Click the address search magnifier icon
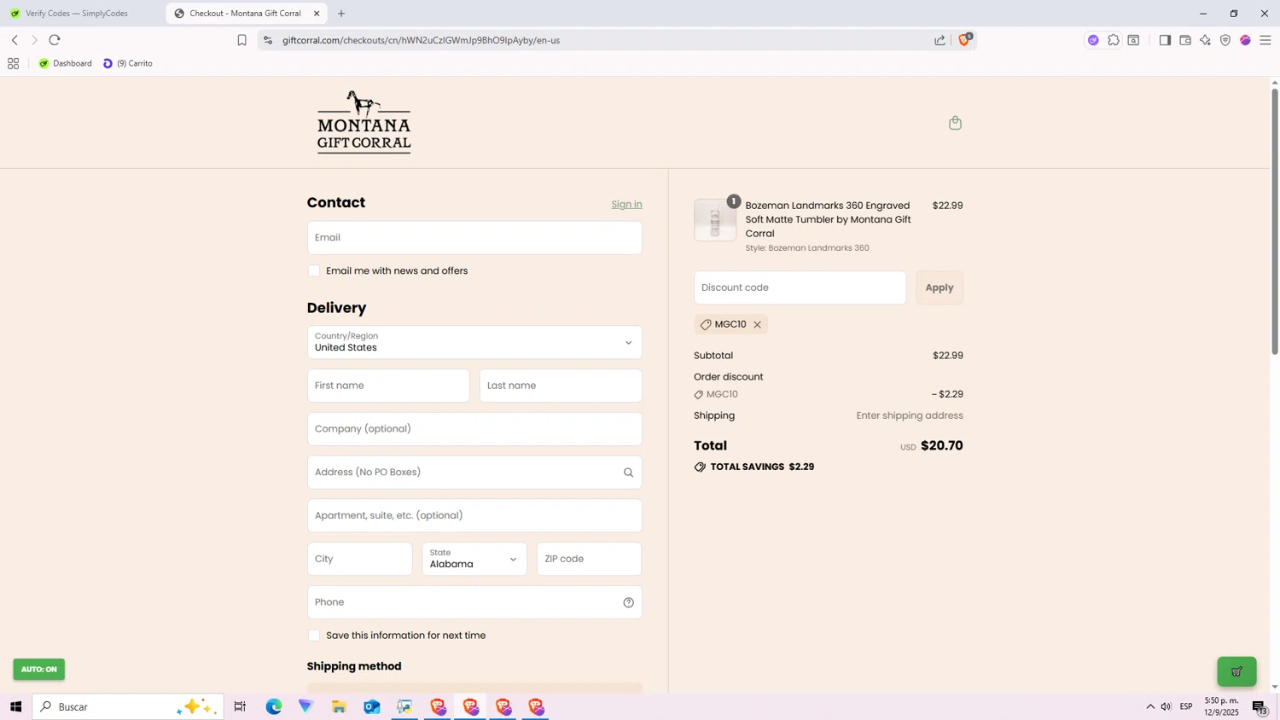Viewport: 1280px width, 720px height. point(628,473)
